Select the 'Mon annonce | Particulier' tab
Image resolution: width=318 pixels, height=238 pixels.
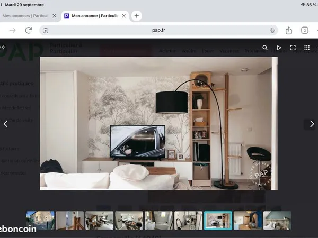(x=94, y=16)
